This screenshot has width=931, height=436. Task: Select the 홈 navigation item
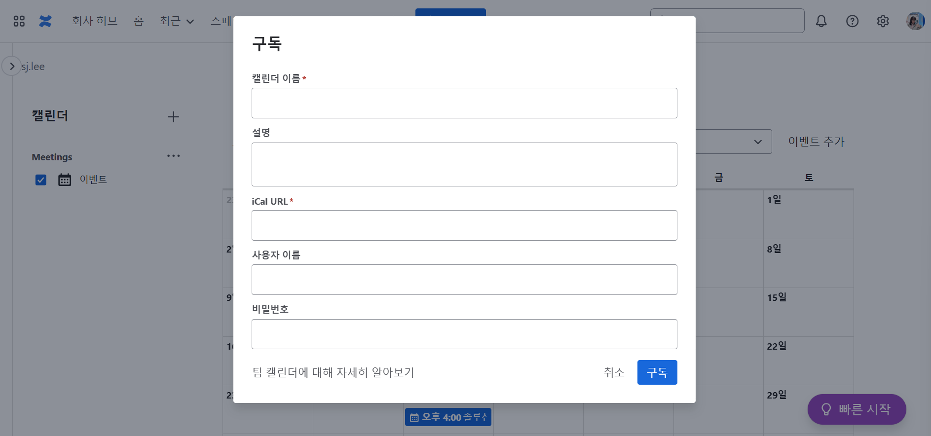click(x=139, y=21)
